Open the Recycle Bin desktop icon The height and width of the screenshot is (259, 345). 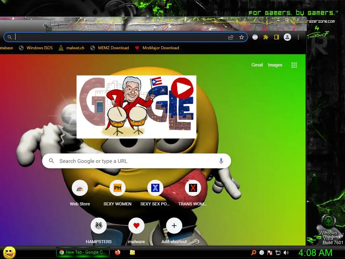[x=328, y=221]
